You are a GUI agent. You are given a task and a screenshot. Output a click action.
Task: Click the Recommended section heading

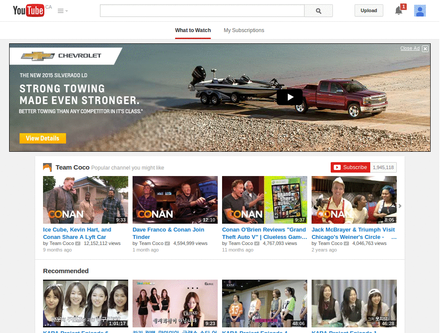click(x=66, y=271)
